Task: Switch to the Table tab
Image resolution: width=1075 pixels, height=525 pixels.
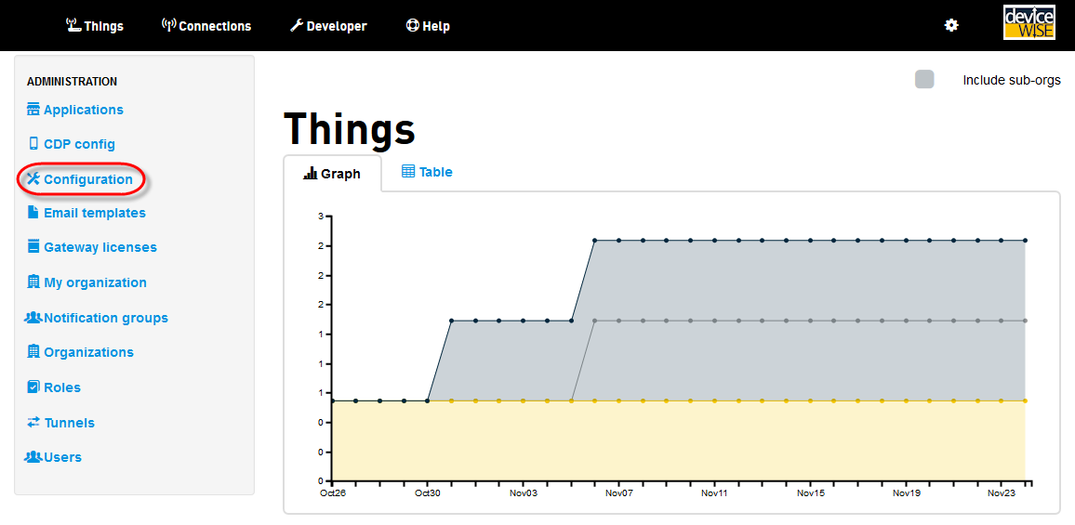Action: tap(427, 172)
